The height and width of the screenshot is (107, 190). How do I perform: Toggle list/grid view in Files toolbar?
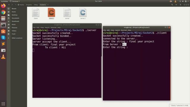tap(176, 5)
